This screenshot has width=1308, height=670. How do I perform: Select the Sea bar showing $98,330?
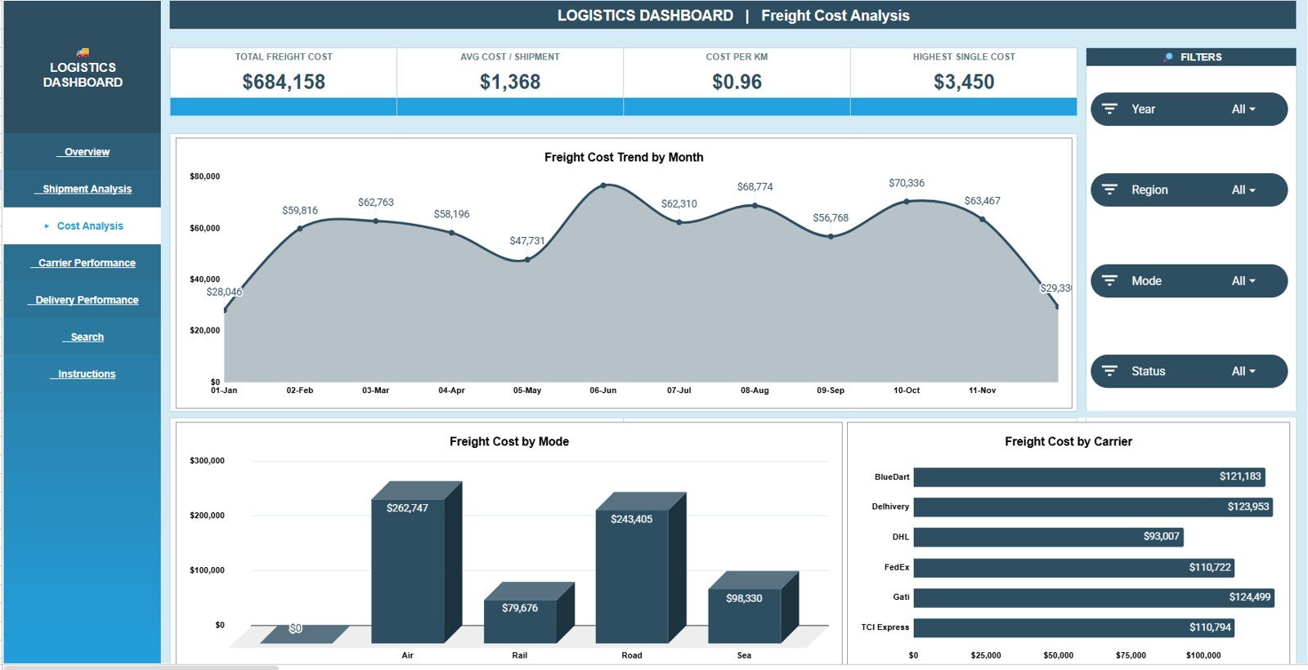point(753,607)
